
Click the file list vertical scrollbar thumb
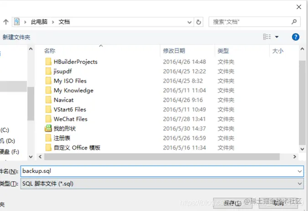pyautogui.click(x=302, y=102)
